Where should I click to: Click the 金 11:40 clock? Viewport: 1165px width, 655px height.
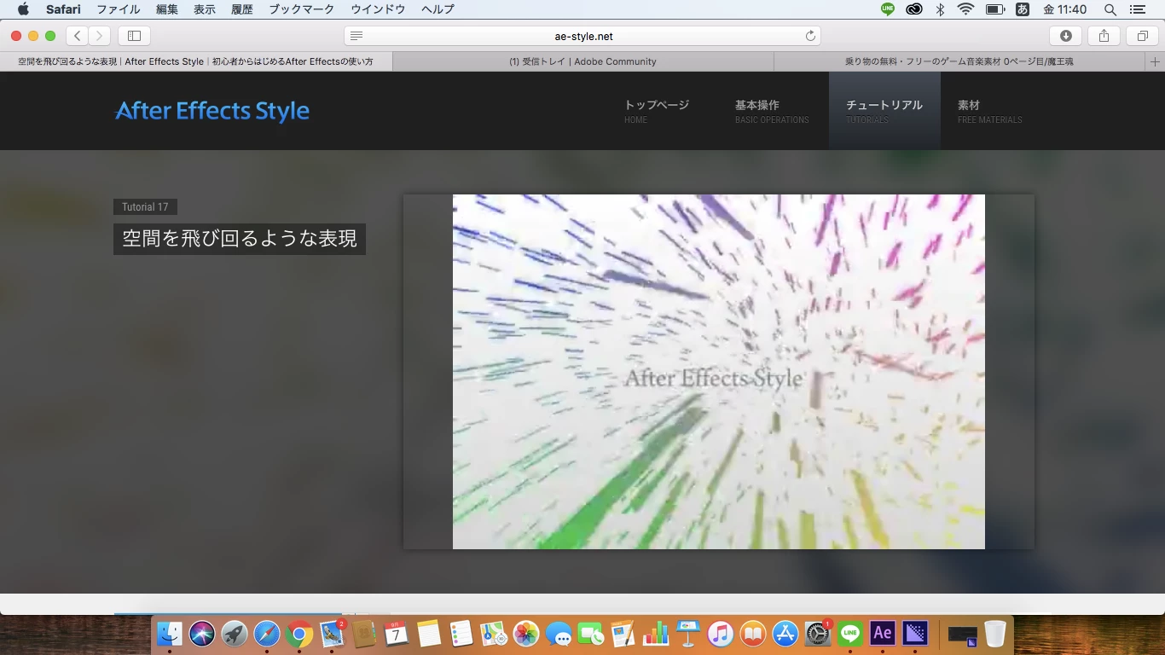point(1064,9)
